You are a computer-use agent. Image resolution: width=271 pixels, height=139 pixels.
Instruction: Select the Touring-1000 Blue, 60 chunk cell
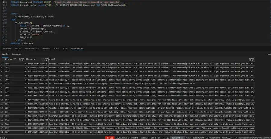[152, 116]
